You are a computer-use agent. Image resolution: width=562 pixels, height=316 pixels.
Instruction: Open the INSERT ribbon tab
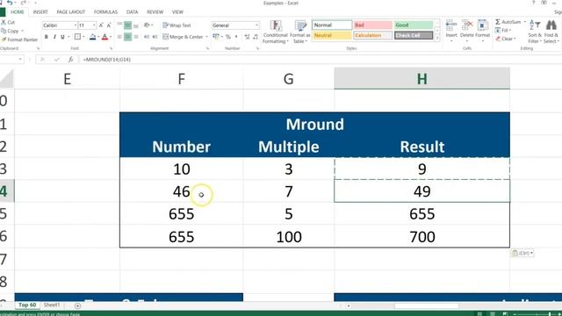(x=40, y=12)
